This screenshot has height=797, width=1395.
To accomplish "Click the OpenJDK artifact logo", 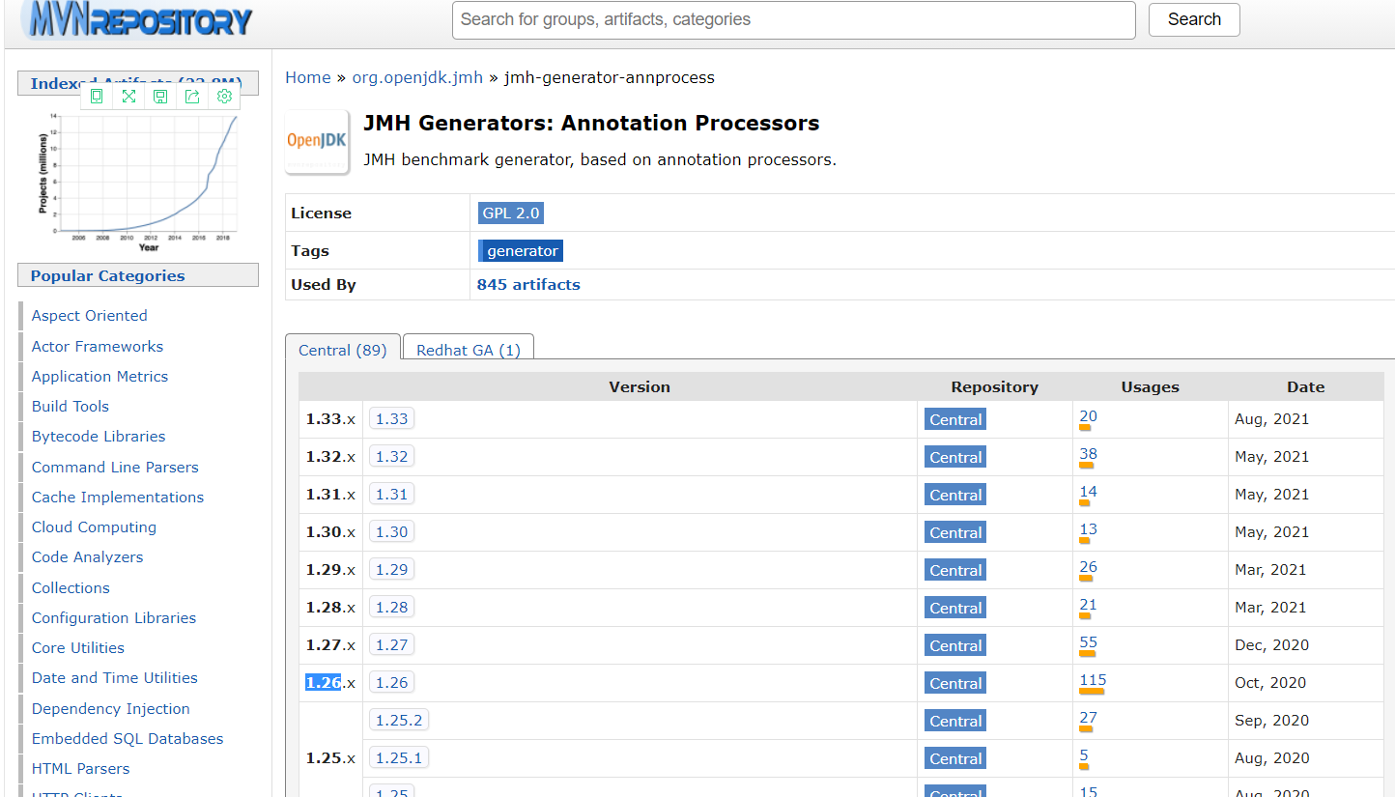I will (317, 141).
